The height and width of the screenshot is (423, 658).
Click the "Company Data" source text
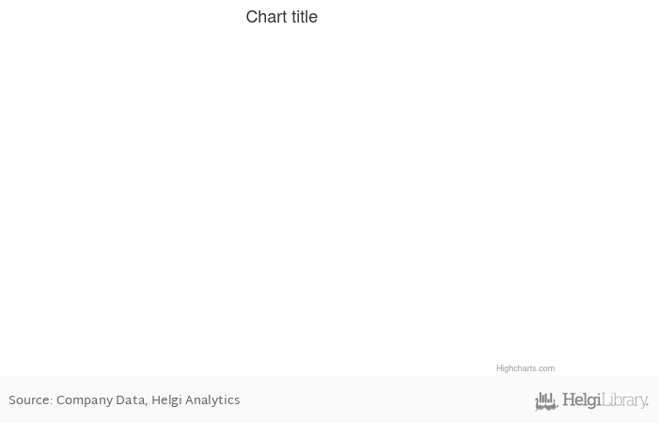(x=101, y=400)
